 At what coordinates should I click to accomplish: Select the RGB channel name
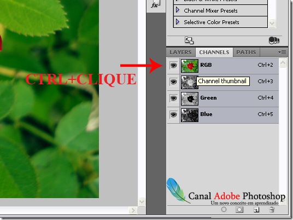click(206, 65)
